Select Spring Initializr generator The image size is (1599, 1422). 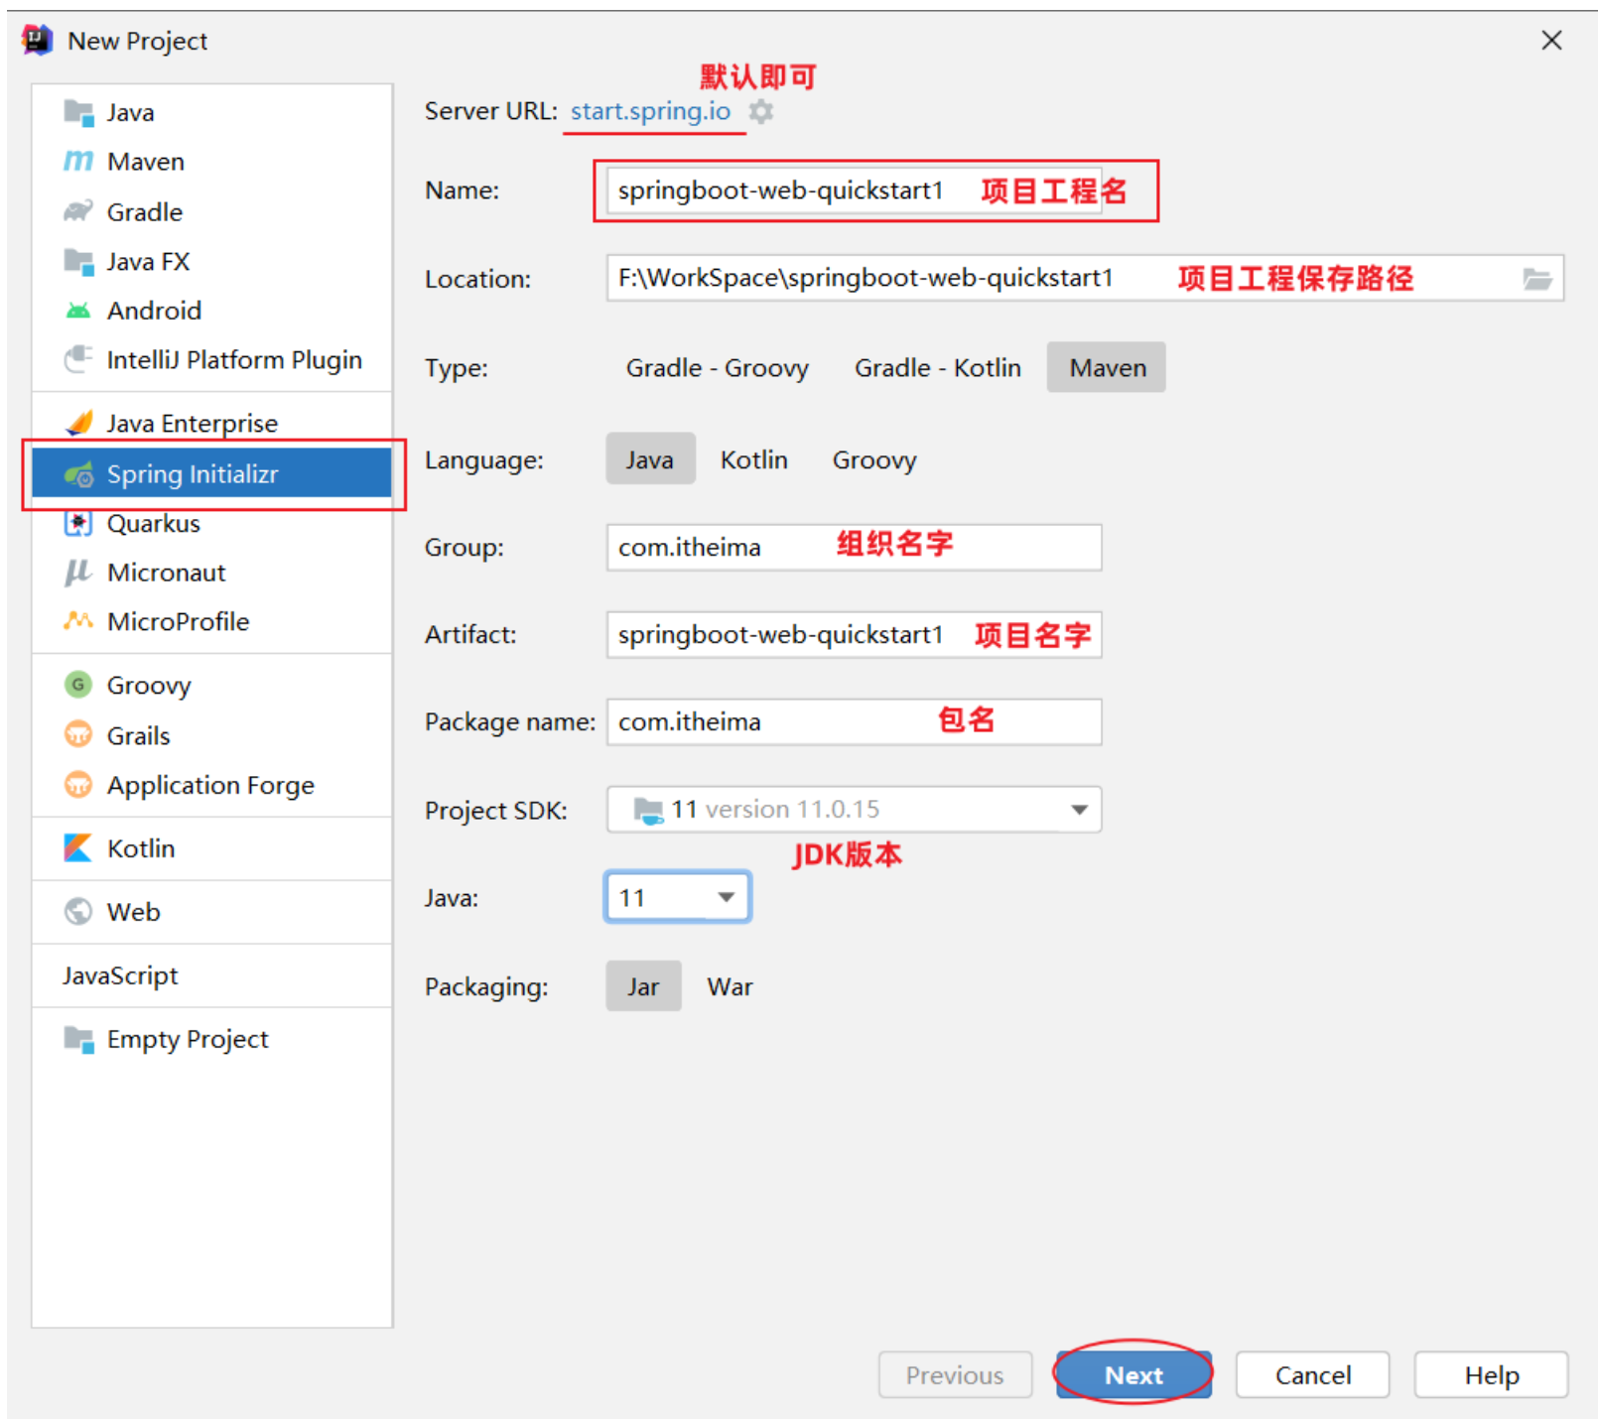[x=212, y=474]
